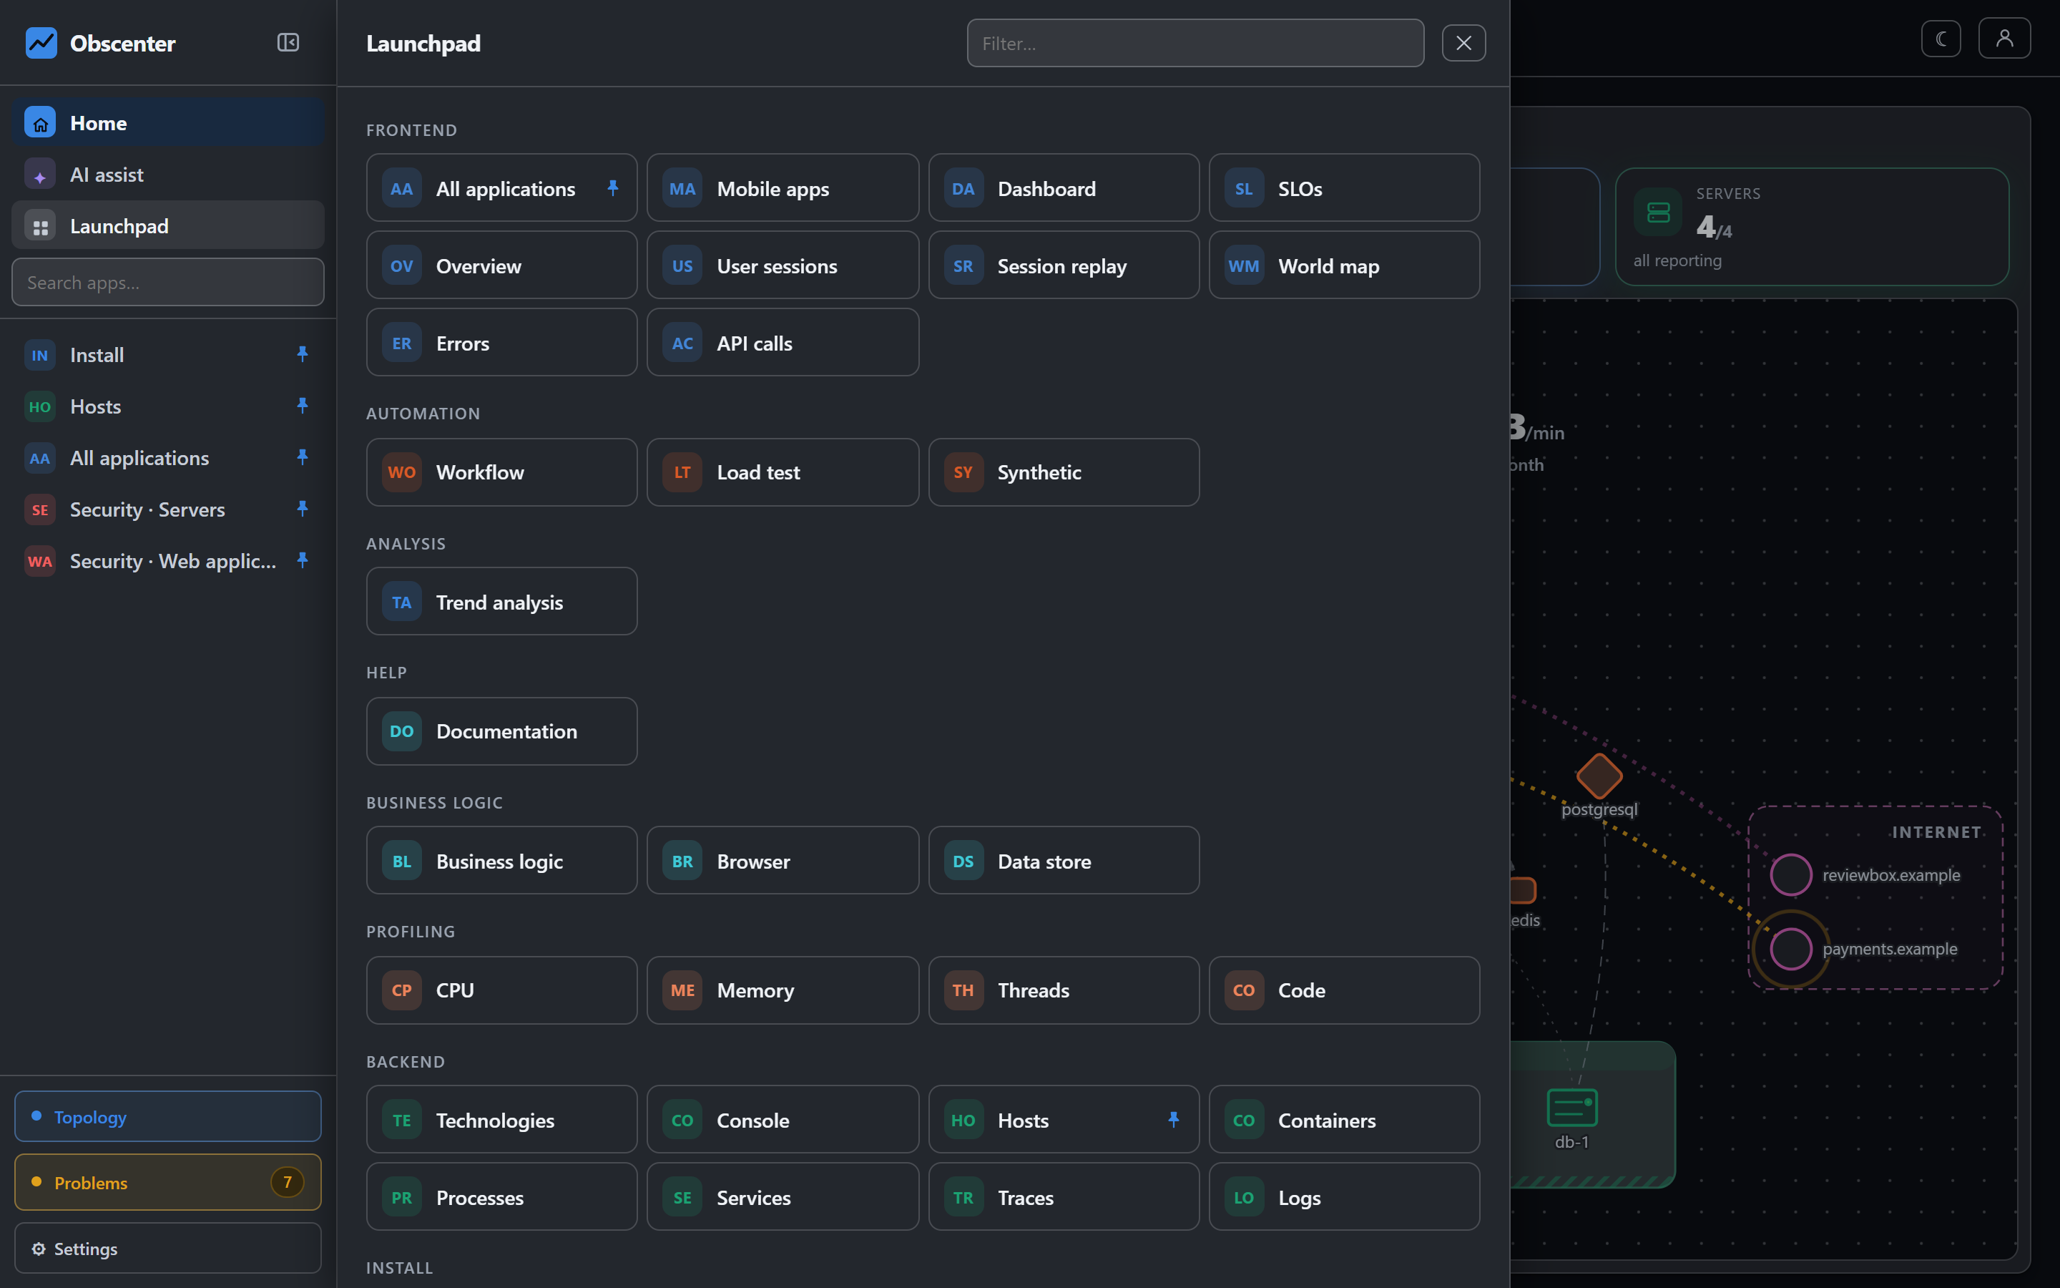Viewport: 2060px width, 1288px height.
Task: Open the Session replay tile
Action: 1063,265
